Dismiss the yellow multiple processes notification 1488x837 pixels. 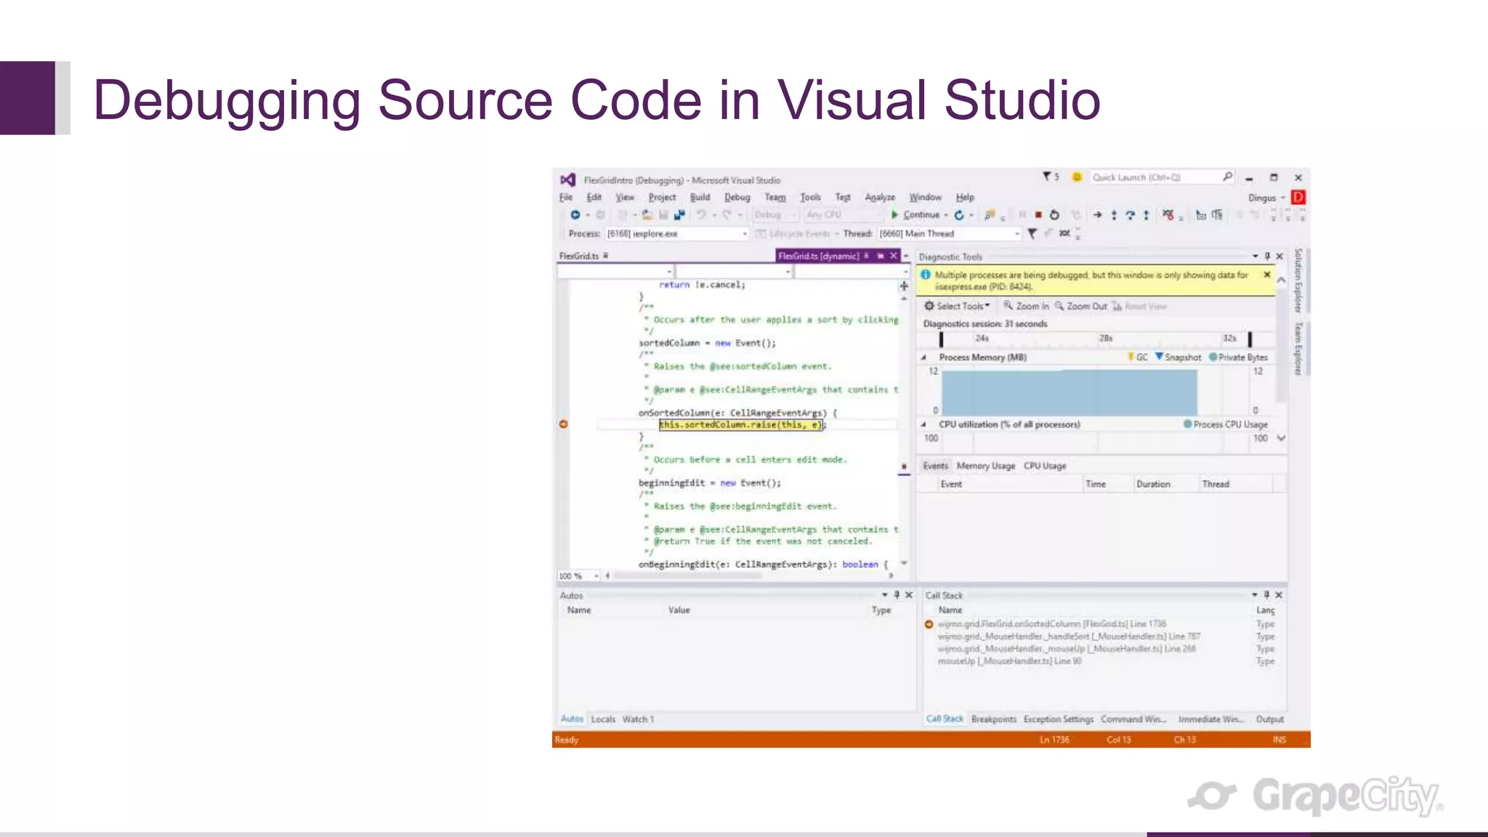coord(1267,275)
